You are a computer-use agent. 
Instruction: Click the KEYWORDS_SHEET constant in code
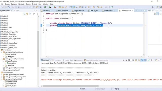coord(88,23)
